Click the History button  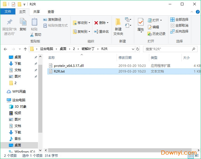[156, 34]
